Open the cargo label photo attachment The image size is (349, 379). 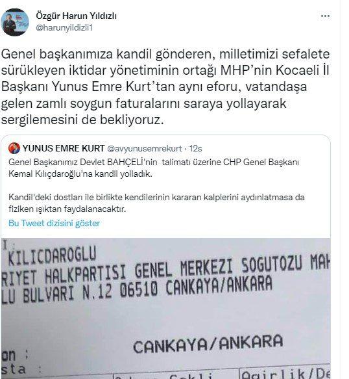pyautogui.click(x=165, y=308)
